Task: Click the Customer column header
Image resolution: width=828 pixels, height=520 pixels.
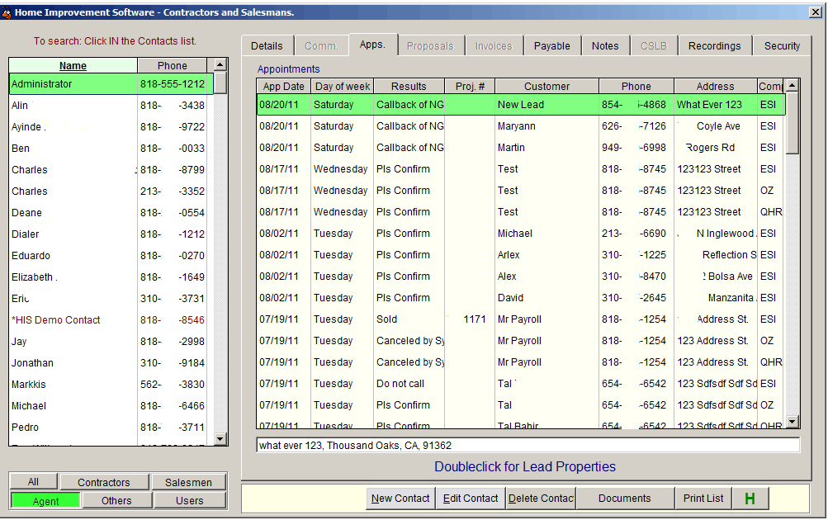Action: pyautogui.click(x=547, y=86)
